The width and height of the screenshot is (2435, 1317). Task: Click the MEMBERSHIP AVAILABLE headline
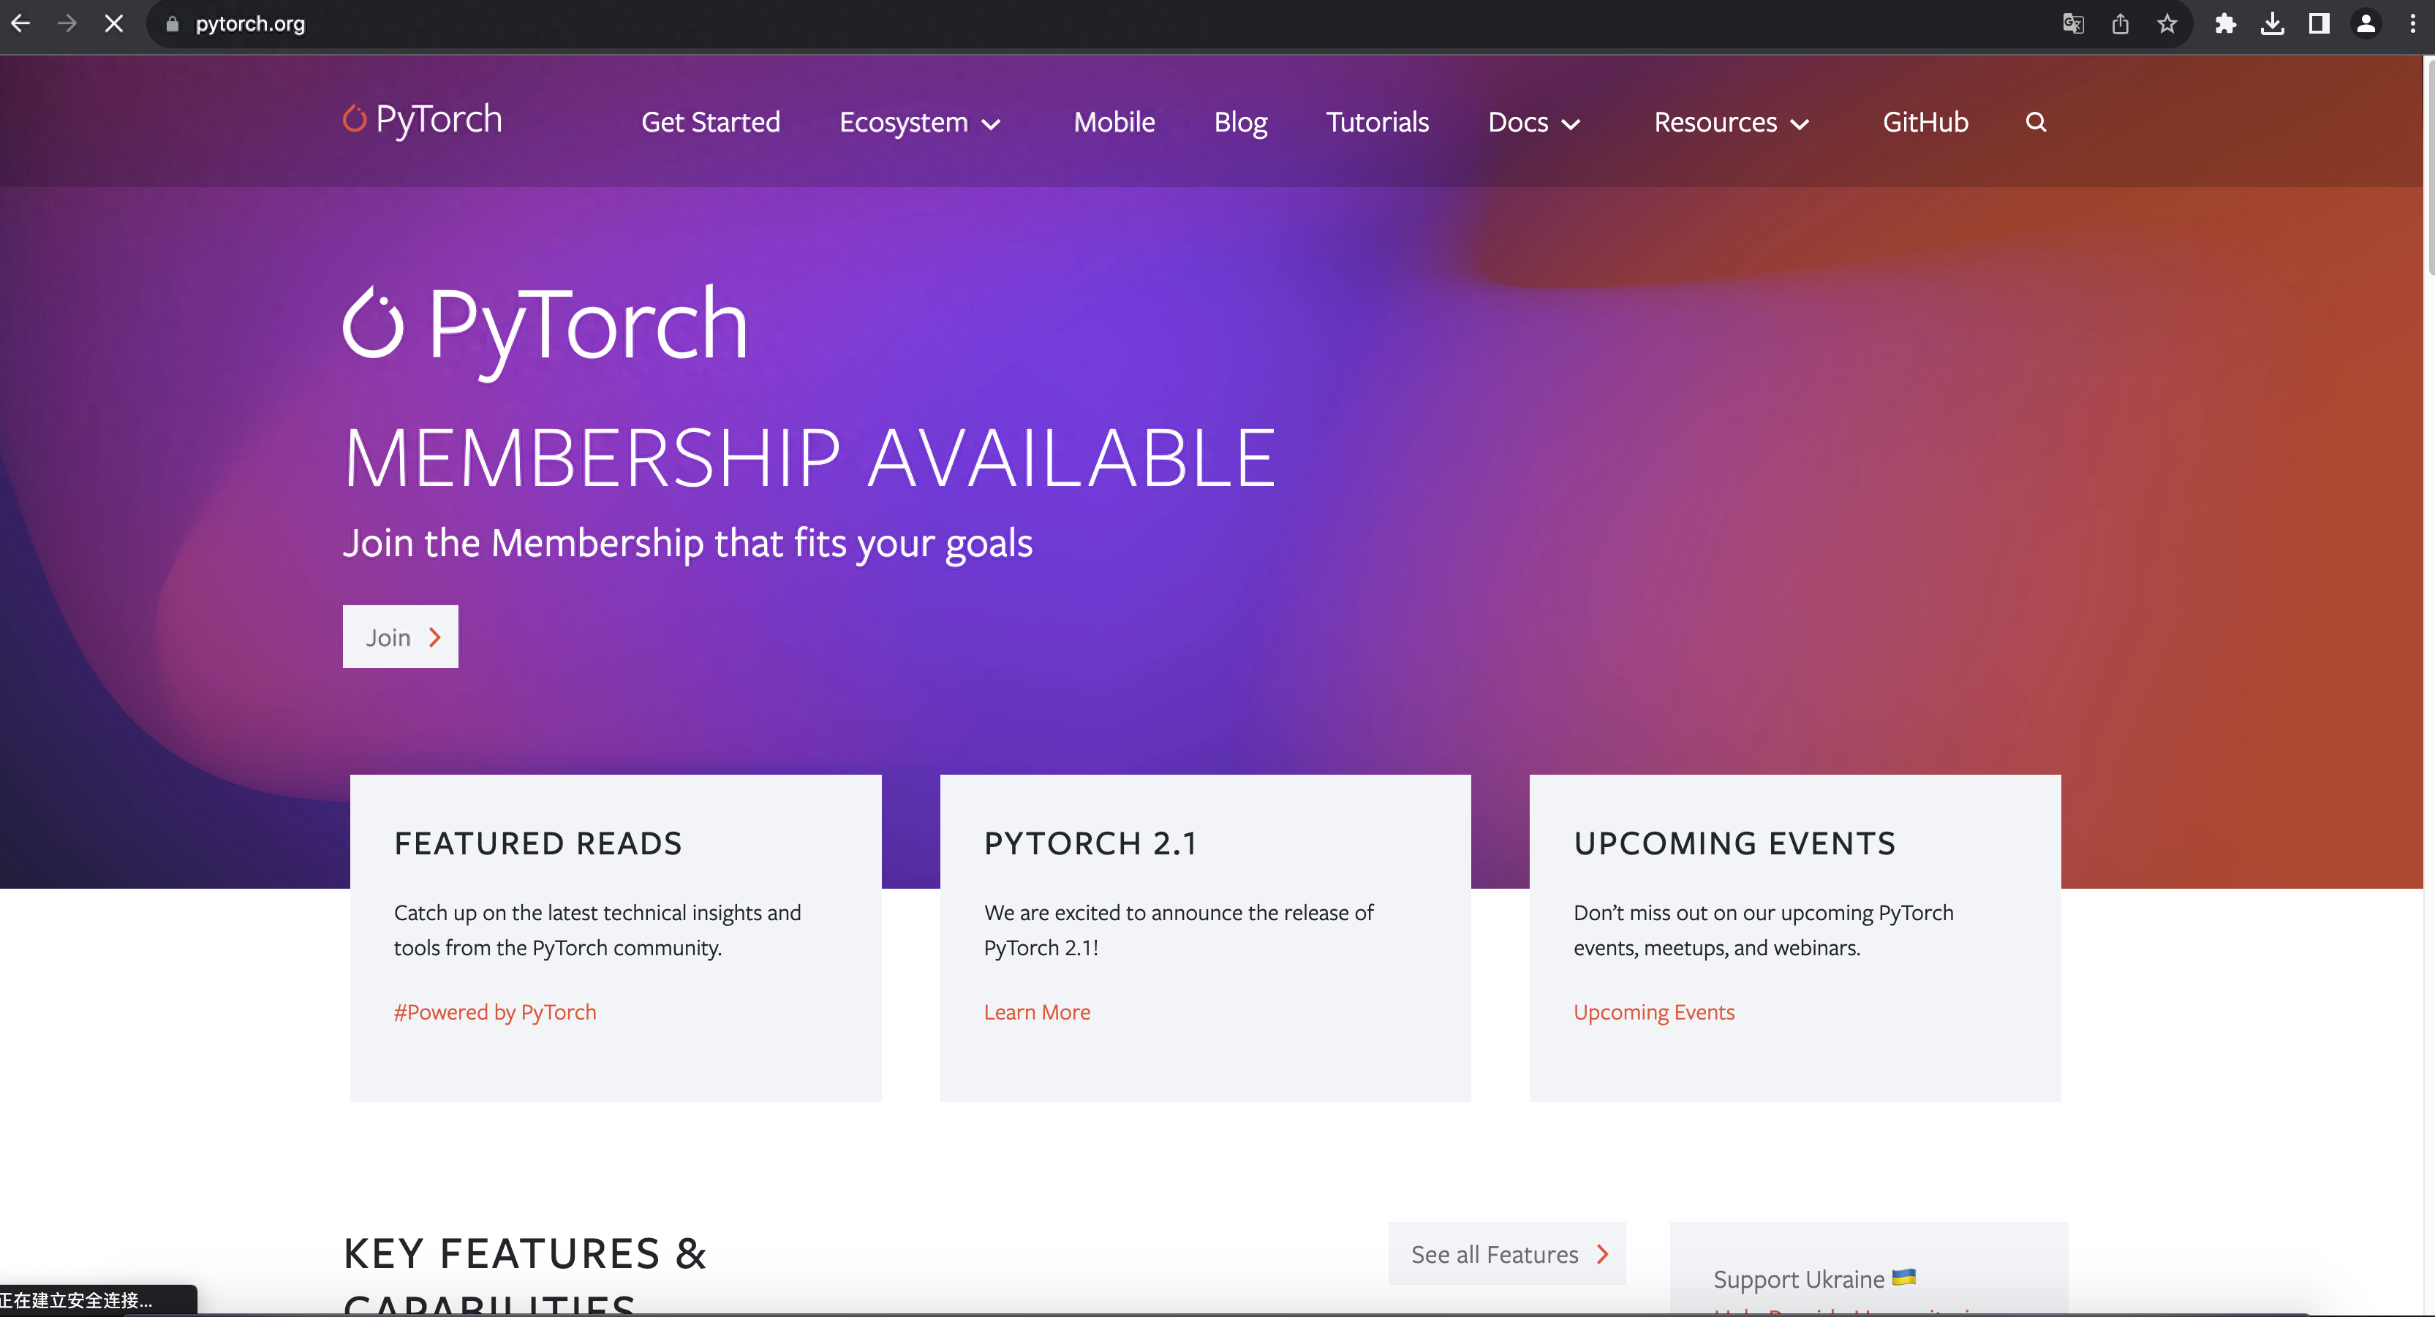(x=810, y=458)
